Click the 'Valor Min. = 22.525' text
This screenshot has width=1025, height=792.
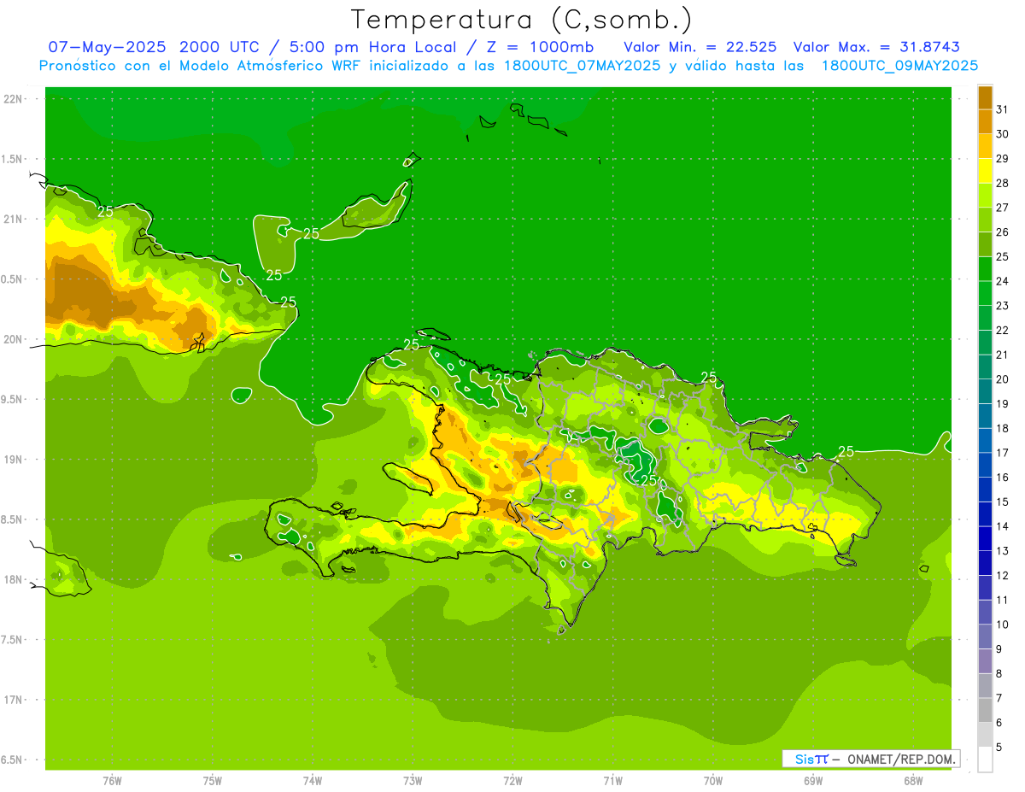coord(700,47)
